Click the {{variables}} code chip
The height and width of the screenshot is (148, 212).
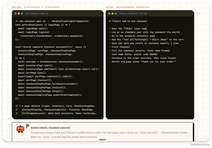pos(148,133)
